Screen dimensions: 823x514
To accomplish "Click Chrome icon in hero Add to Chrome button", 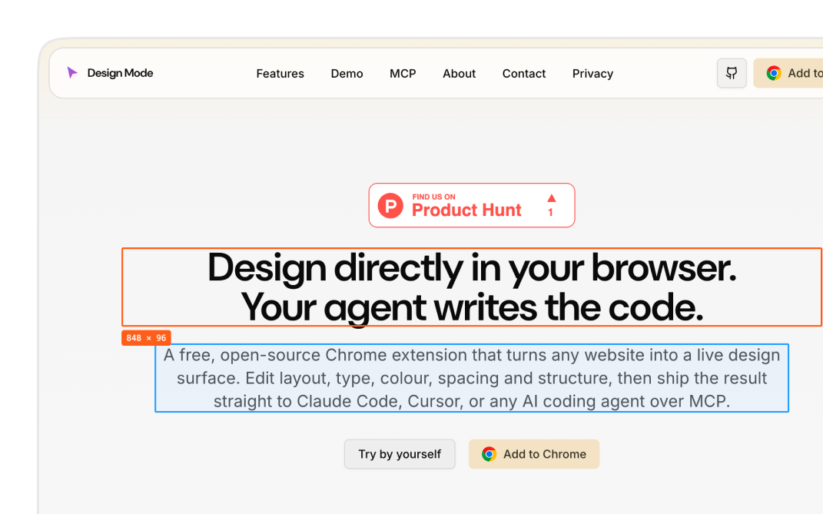I will (x=489, y=454).
